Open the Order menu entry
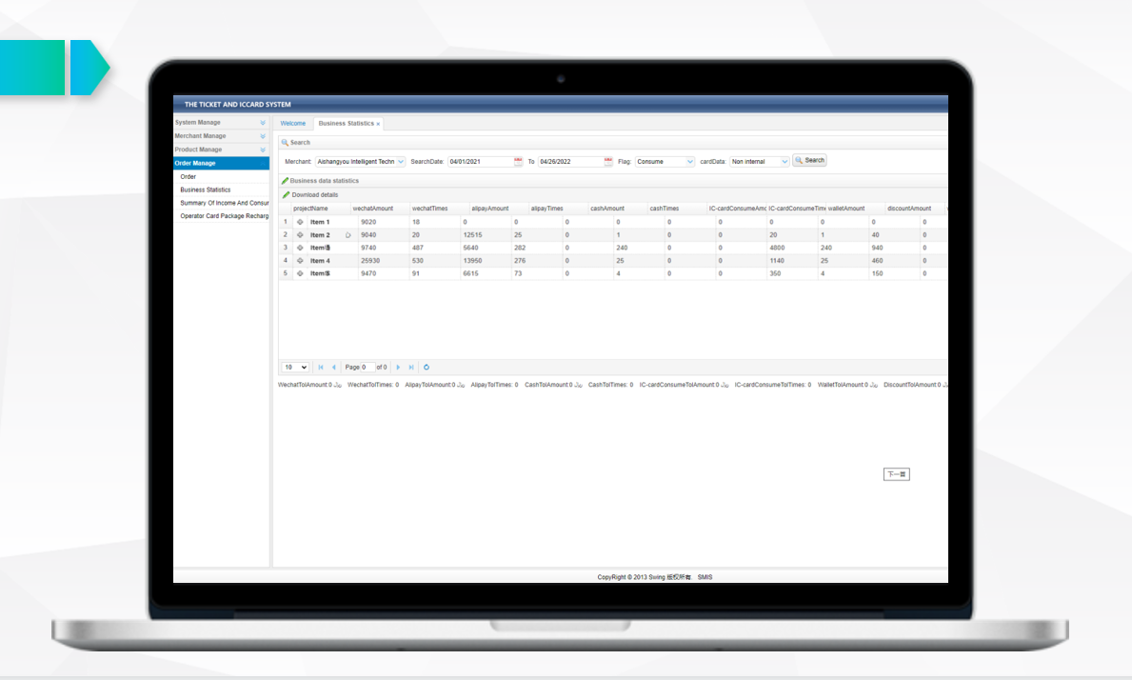1132x680 pixels. click(189, 177)
